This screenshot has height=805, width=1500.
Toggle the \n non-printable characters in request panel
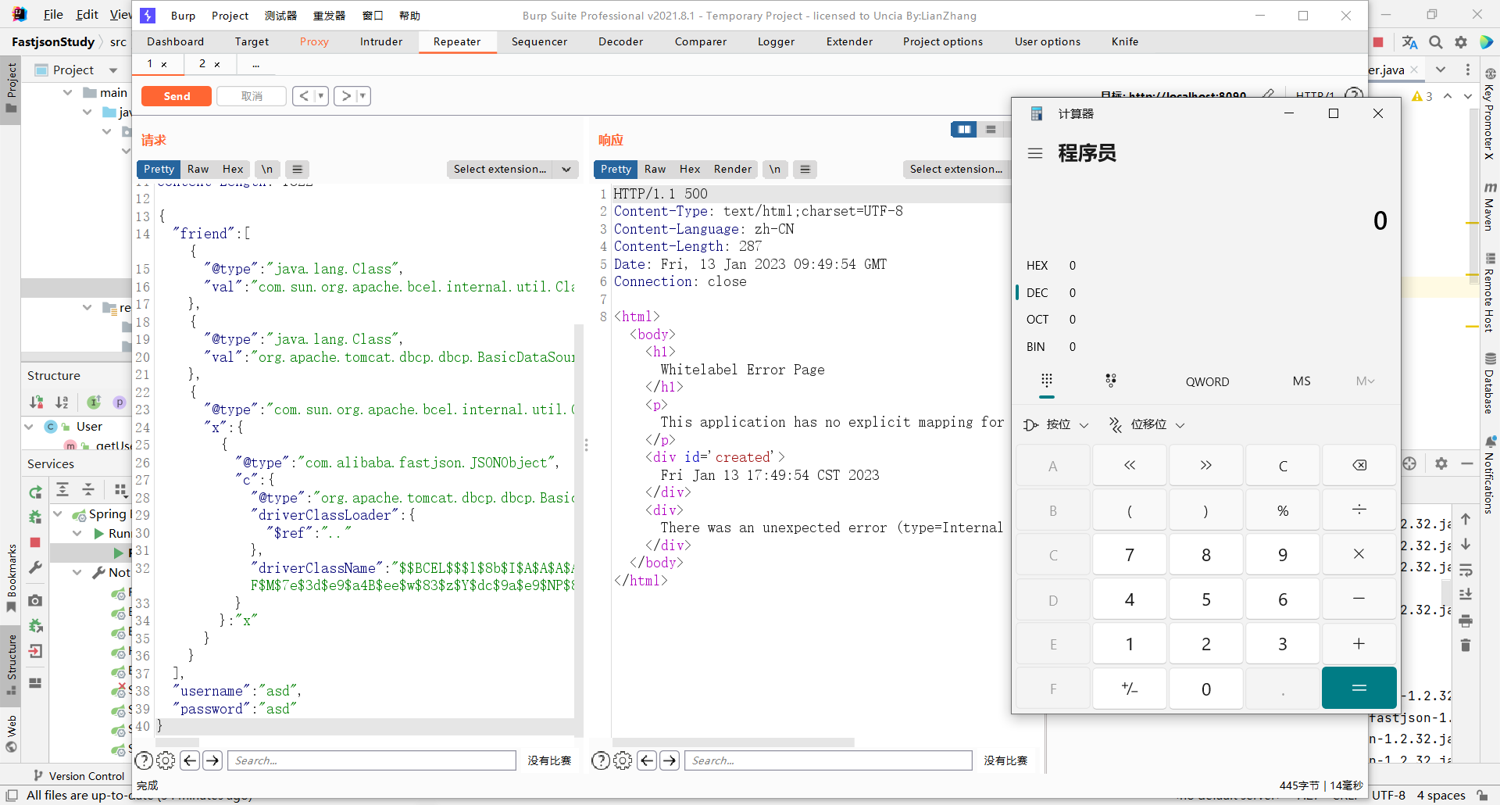coord(267,169)
